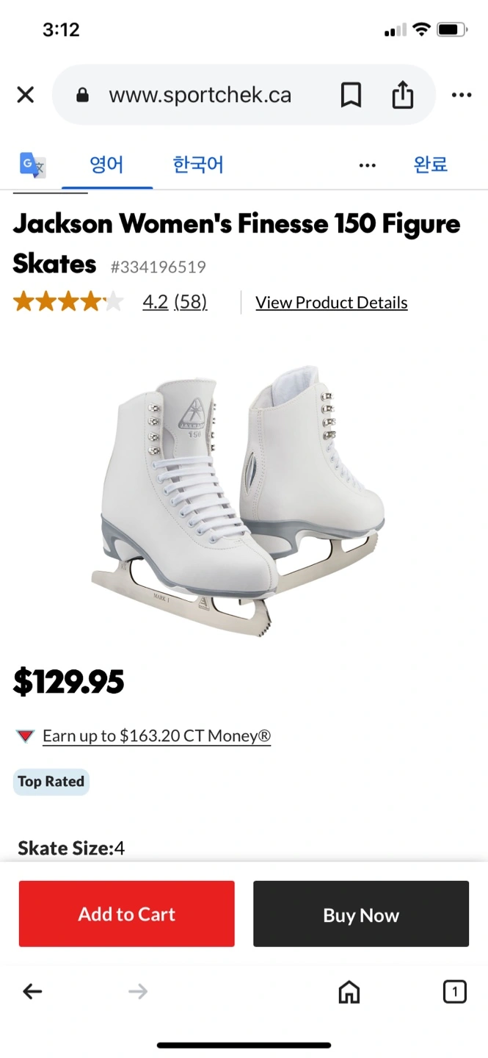Tap the bookmark icon in address bar
Viewport: 488px width, 1058px height.
pyautogui.click(x=351, y=95)
